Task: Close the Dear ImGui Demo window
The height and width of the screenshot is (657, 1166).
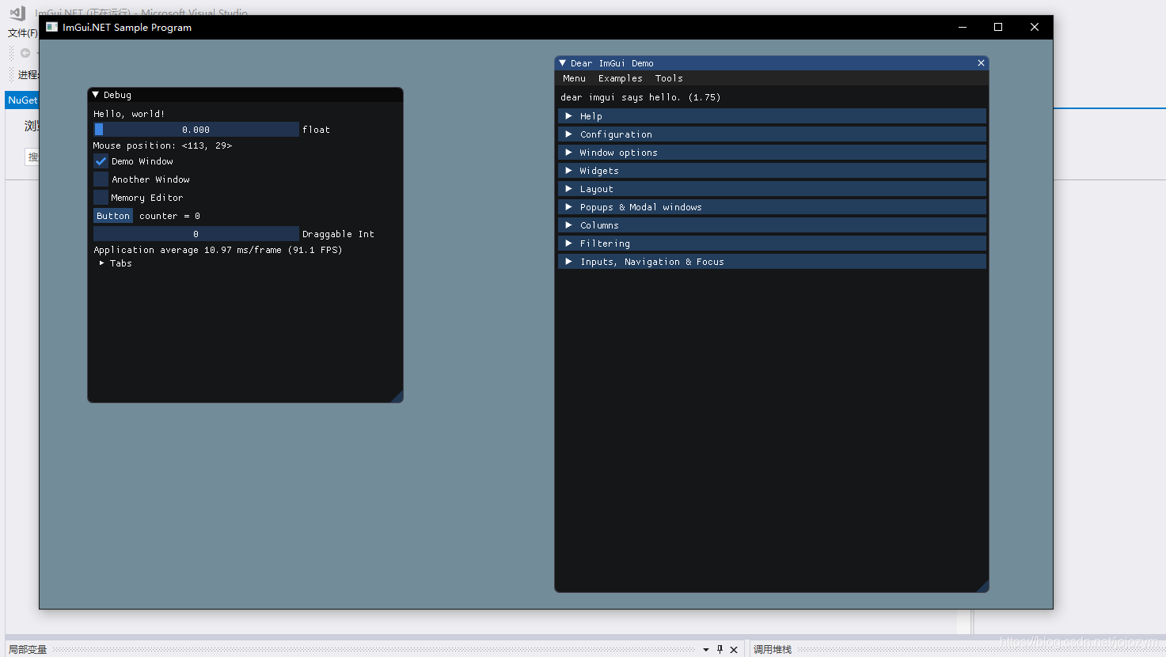Action: 981,63
